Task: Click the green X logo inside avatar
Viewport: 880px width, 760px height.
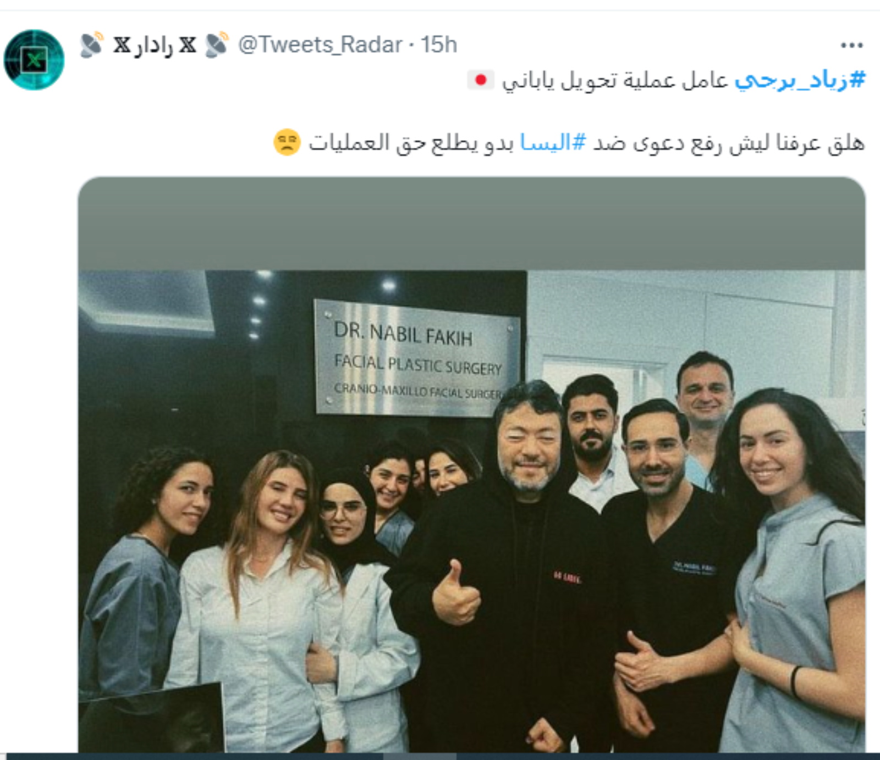Action: (34, 60)
